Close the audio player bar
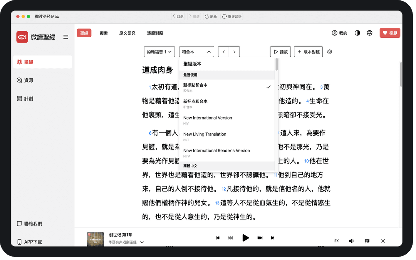 coord(383,241)
